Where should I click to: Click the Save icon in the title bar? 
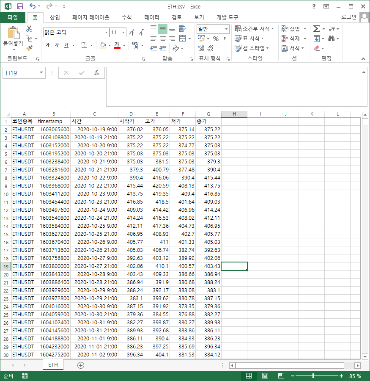[x=20, y=6]
